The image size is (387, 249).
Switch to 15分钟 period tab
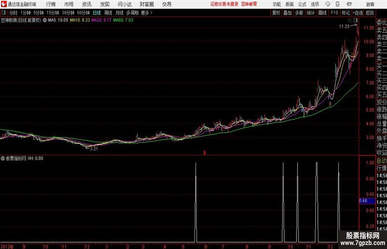pyautogui.click(x=53, y=13)
